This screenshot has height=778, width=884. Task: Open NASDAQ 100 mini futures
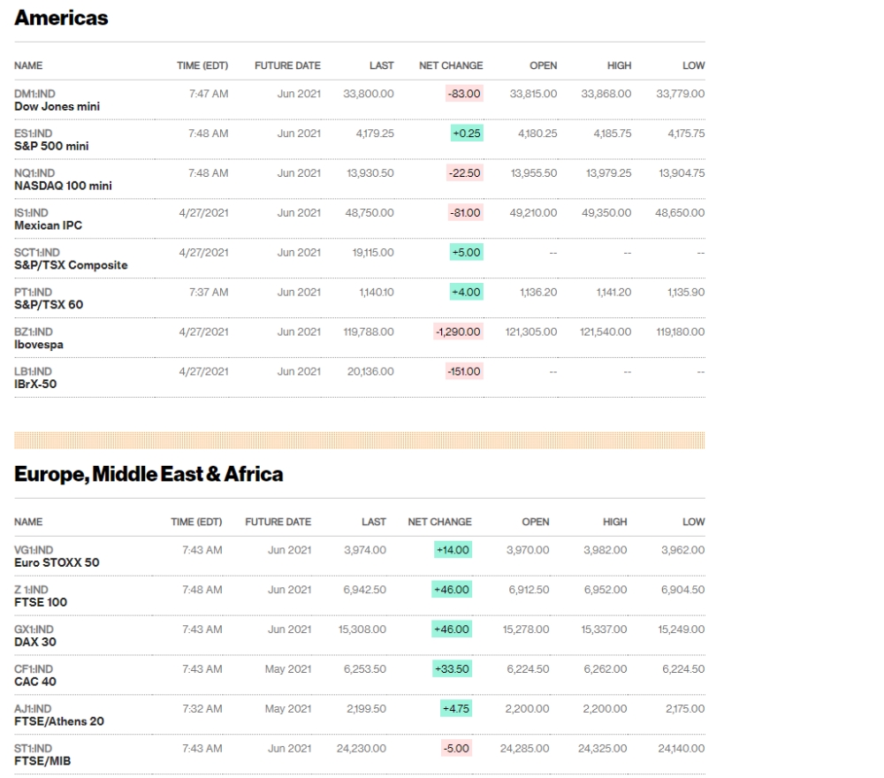pyautogui.click(x=63, y=186)
